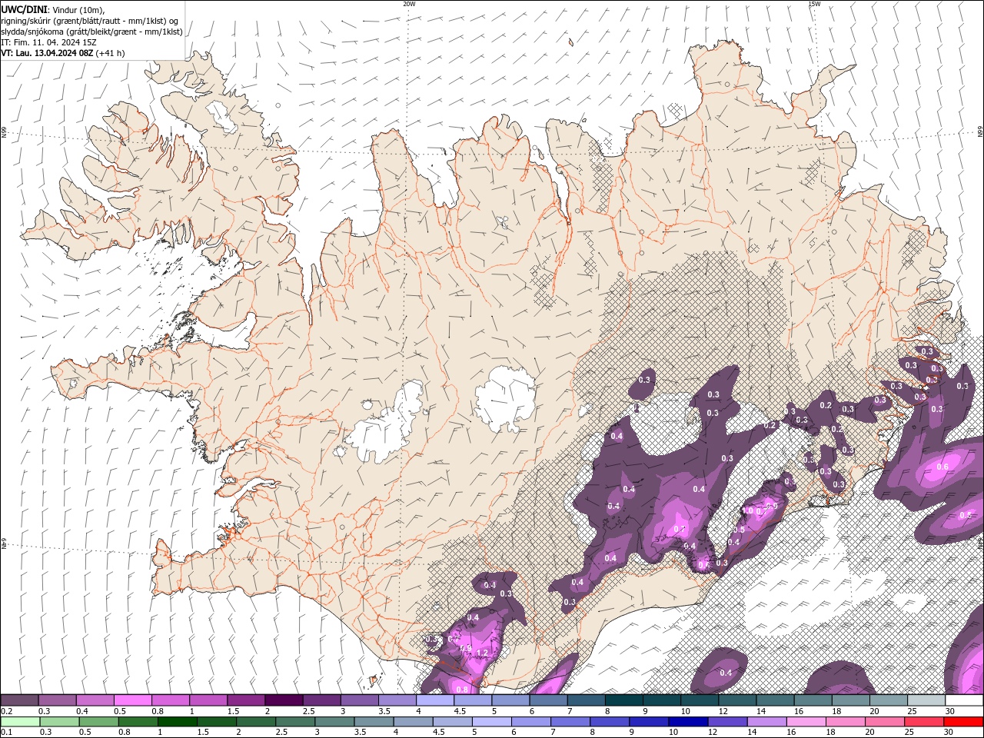The width and height of the screenshot is (984, 738).
Task: Pick the darkest purple 2 swatch in upper legend
Action: [284, 700]
